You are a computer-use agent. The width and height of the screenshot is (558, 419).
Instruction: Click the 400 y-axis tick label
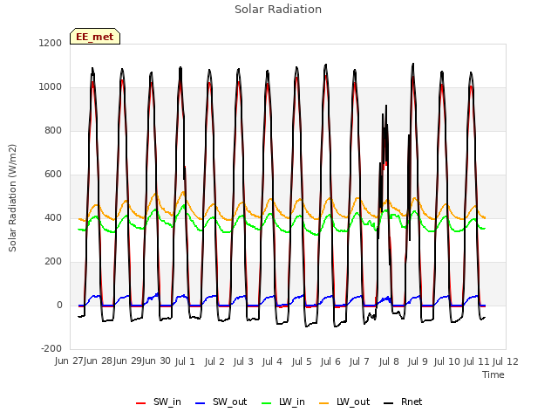point(53,218)
